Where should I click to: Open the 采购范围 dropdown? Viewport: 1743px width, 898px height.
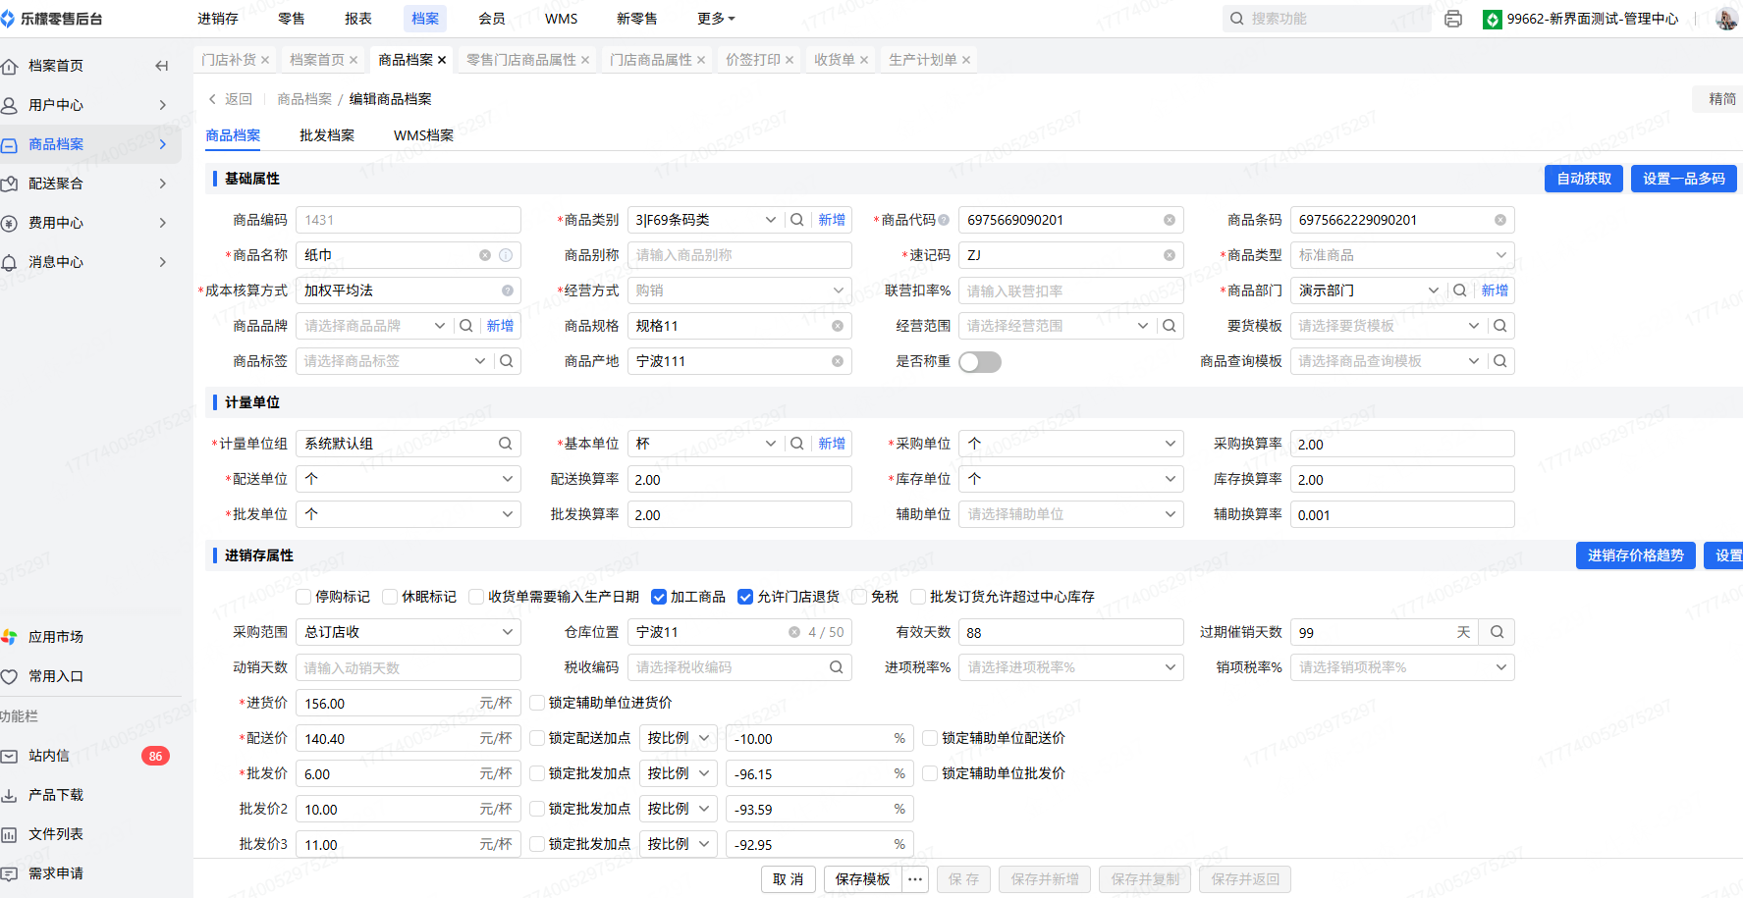(408, 632)
